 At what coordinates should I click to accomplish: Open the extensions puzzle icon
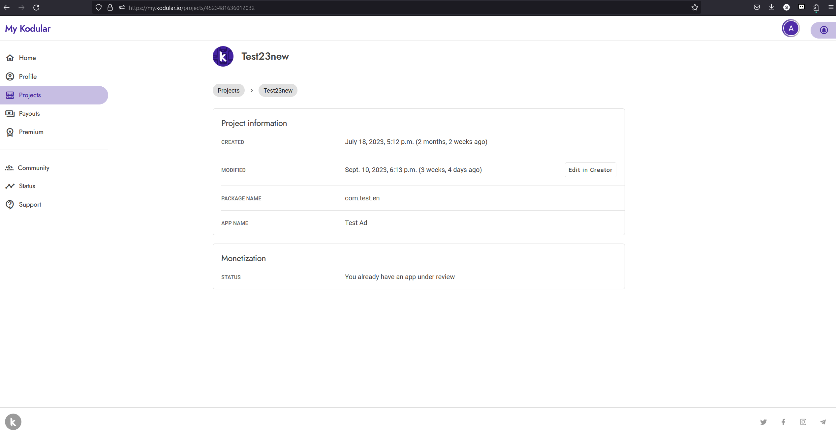point(816,7)
